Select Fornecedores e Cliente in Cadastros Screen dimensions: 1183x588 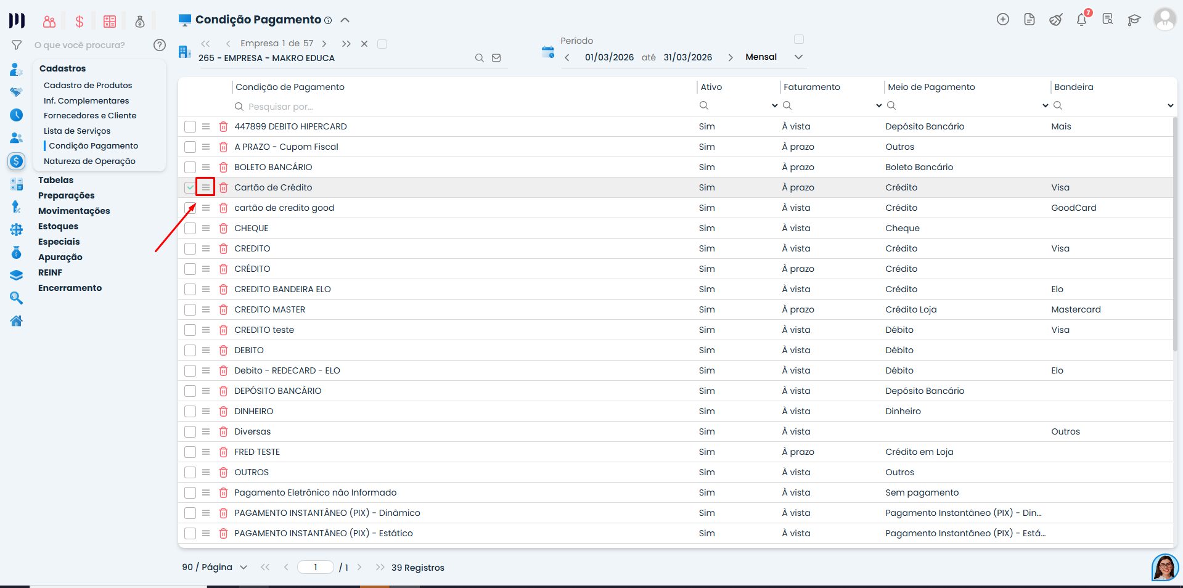coord(90,115)
